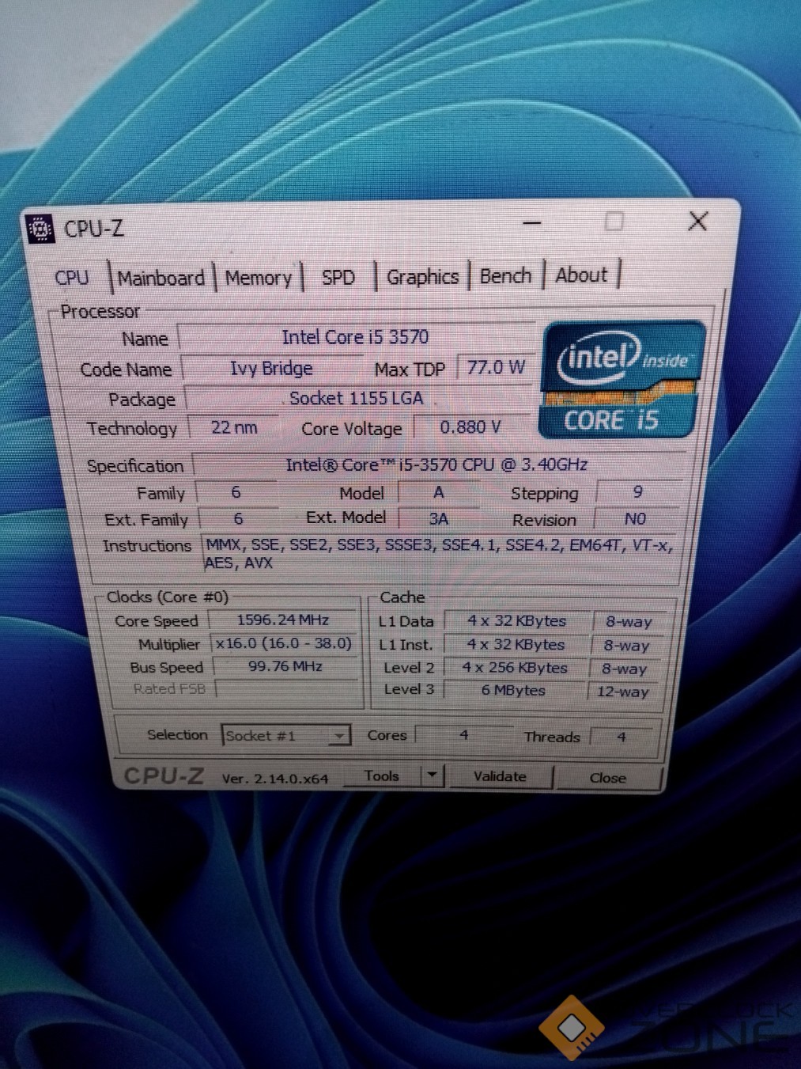Click the Revision value N0
Screen dimensions: 801x1069
[636, 519]
